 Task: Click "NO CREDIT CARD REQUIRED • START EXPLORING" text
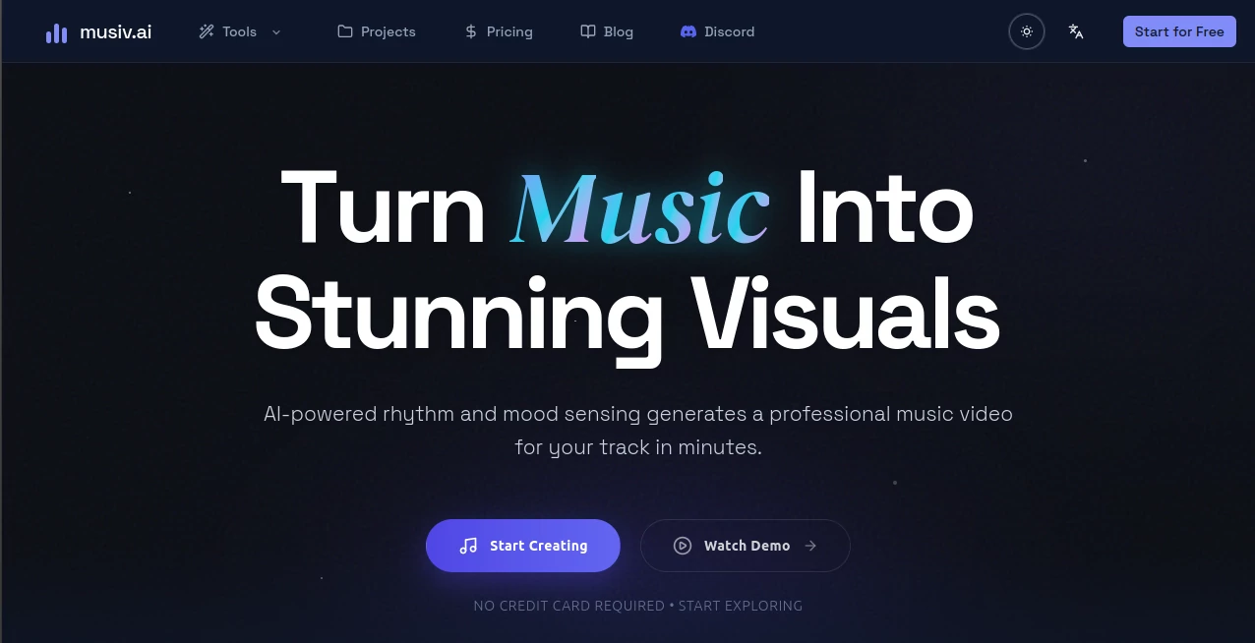pyautogui.click(x=638, y=606)
